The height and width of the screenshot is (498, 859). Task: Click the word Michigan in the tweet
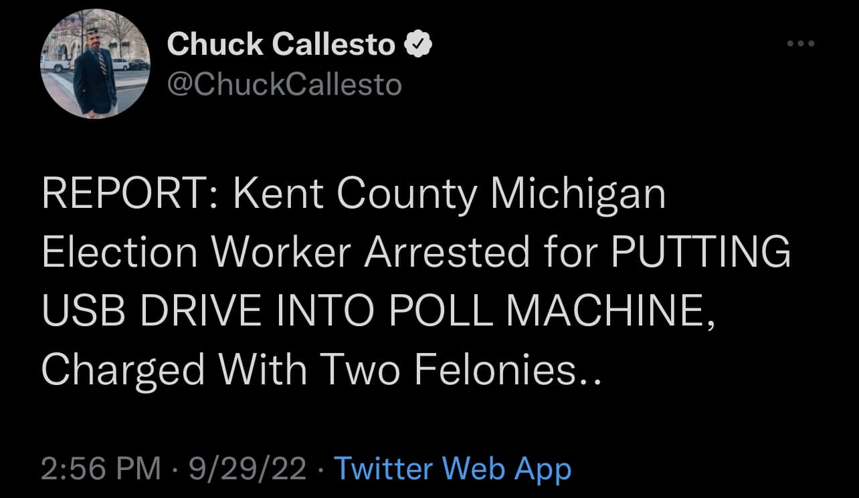(579, 195)
